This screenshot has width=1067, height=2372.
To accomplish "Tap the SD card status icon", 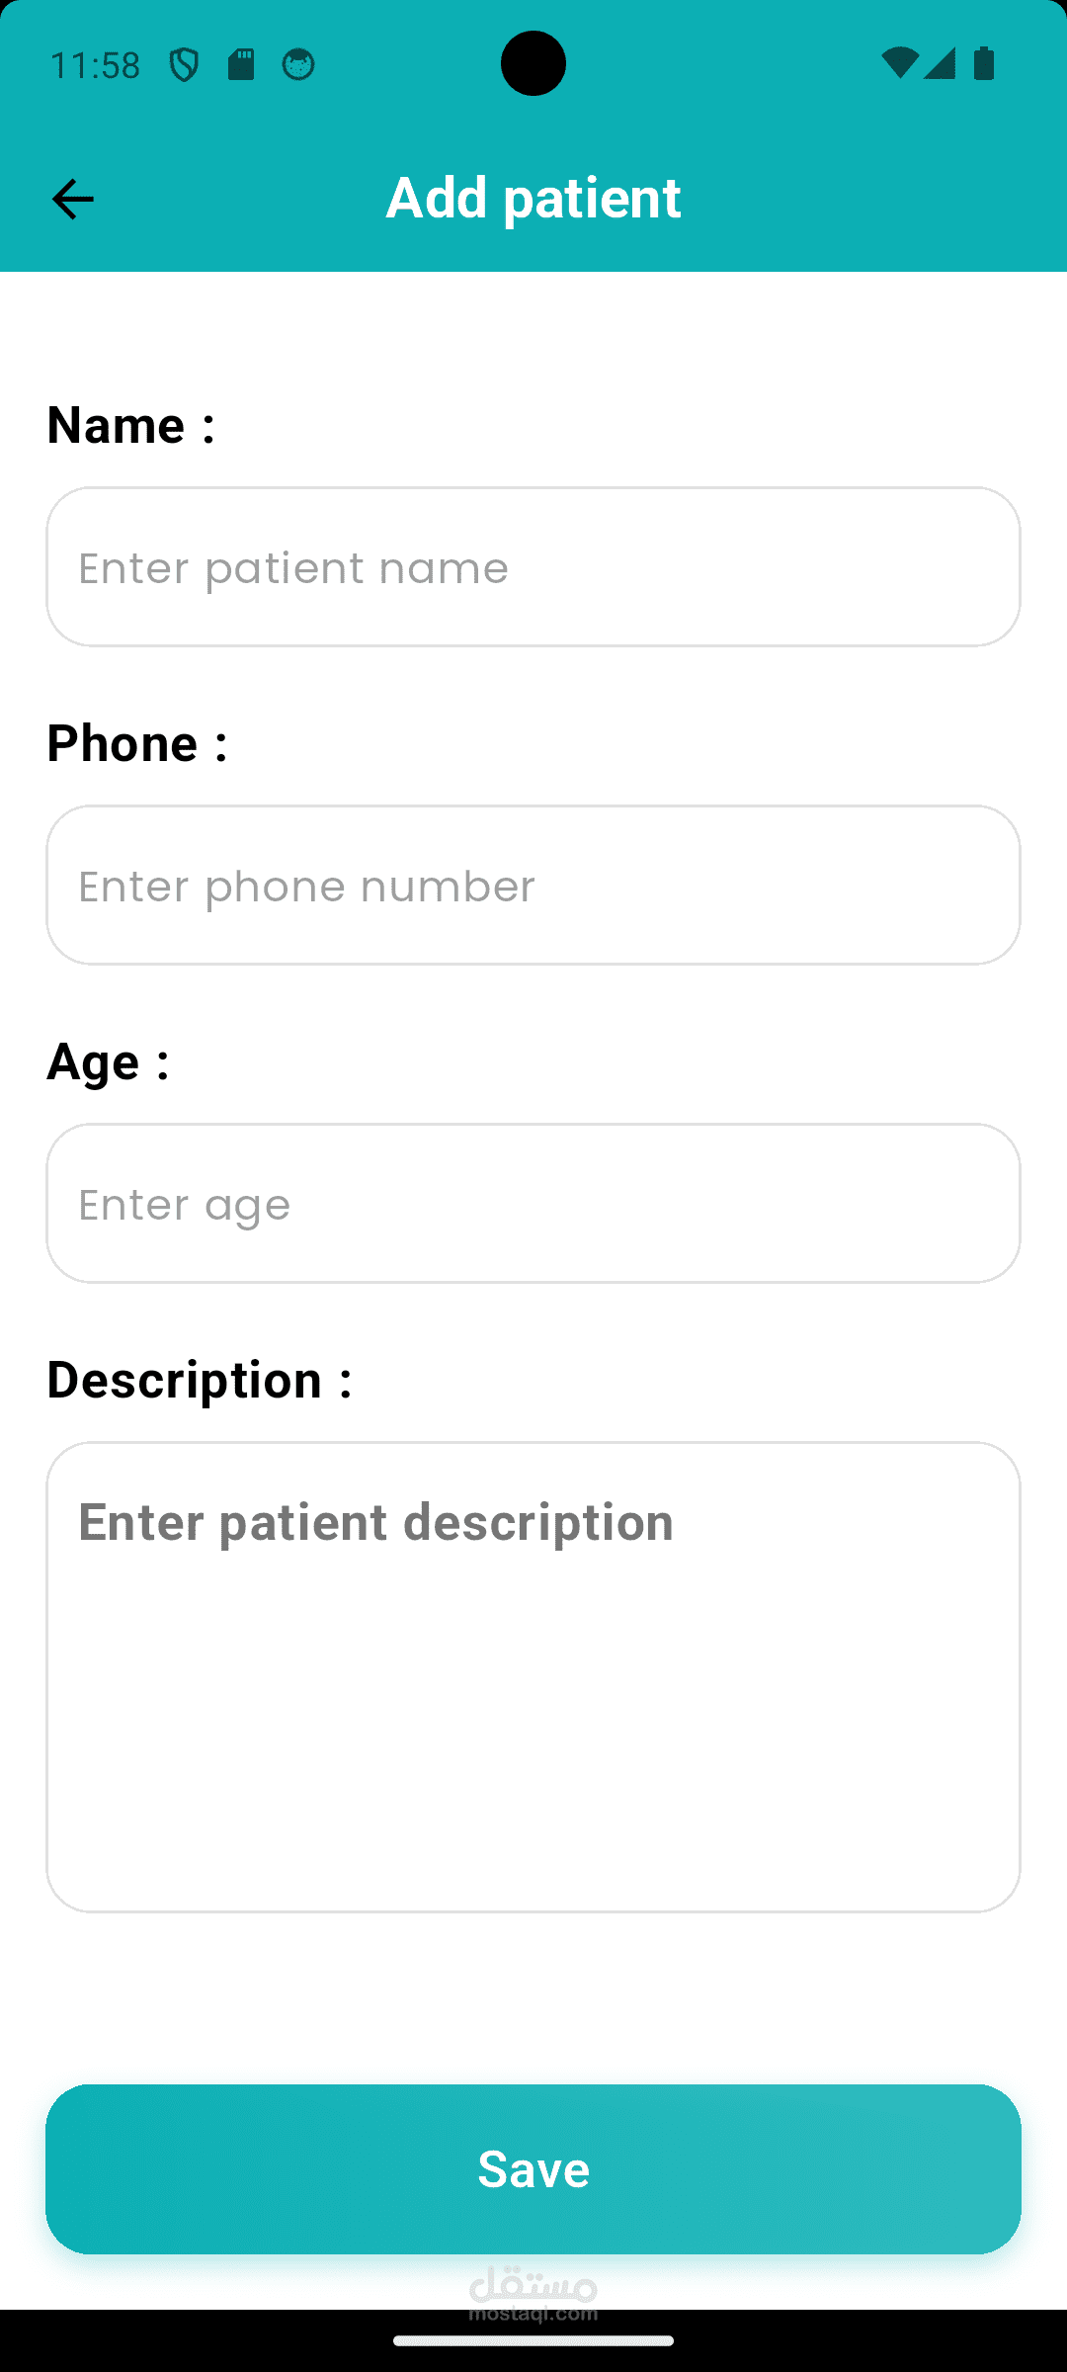I will tap(241, 65).
